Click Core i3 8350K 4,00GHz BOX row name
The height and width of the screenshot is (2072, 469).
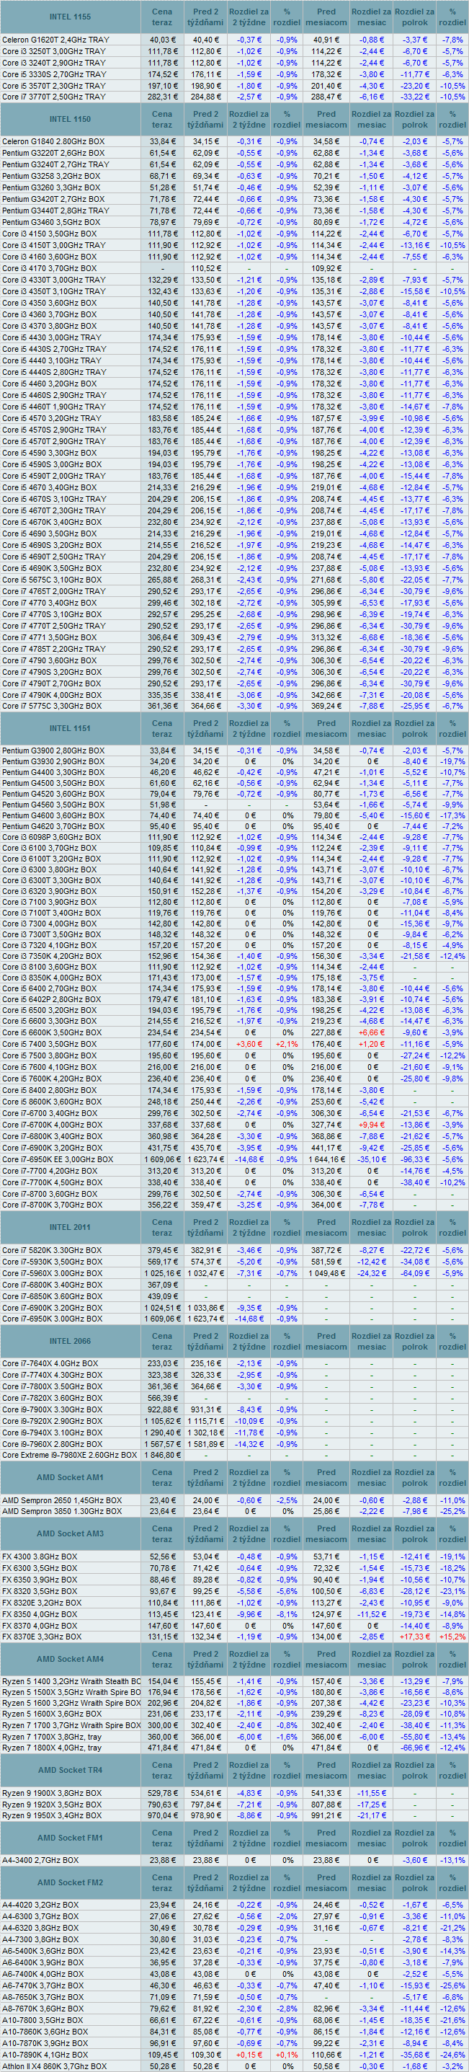(51, 978)
